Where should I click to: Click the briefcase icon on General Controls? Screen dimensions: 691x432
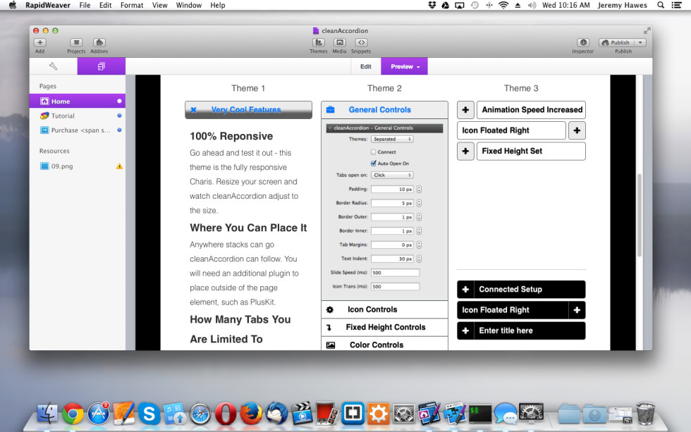pyautogui.click(x=330, y=110)
